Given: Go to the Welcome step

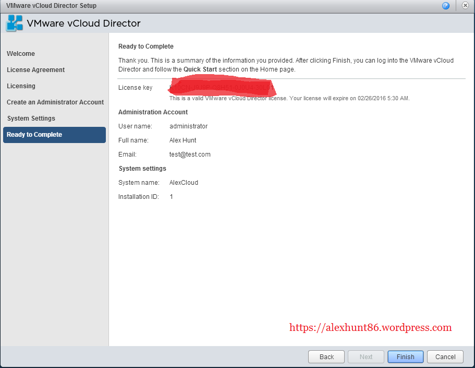Looking at the screenshot, I should click(21, 54).
